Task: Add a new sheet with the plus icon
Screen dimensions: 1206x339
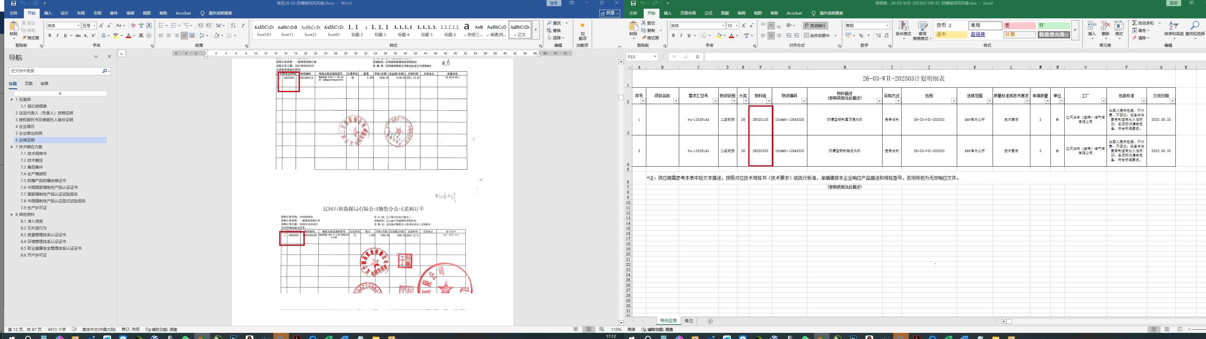Action: point(710,321)
